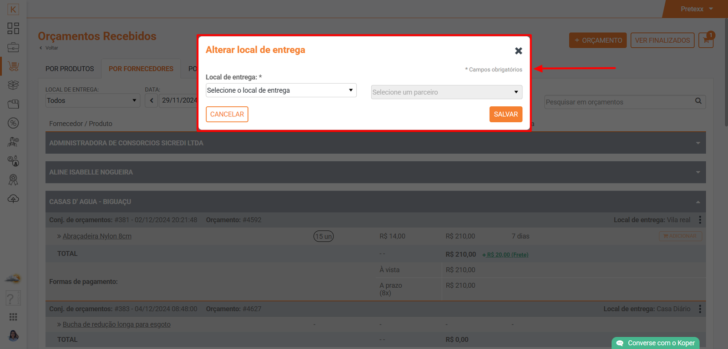This screenshot has width=728, height=349.
Task: Open the dashboard grid icon in sidebar
Action: [13, 28]
